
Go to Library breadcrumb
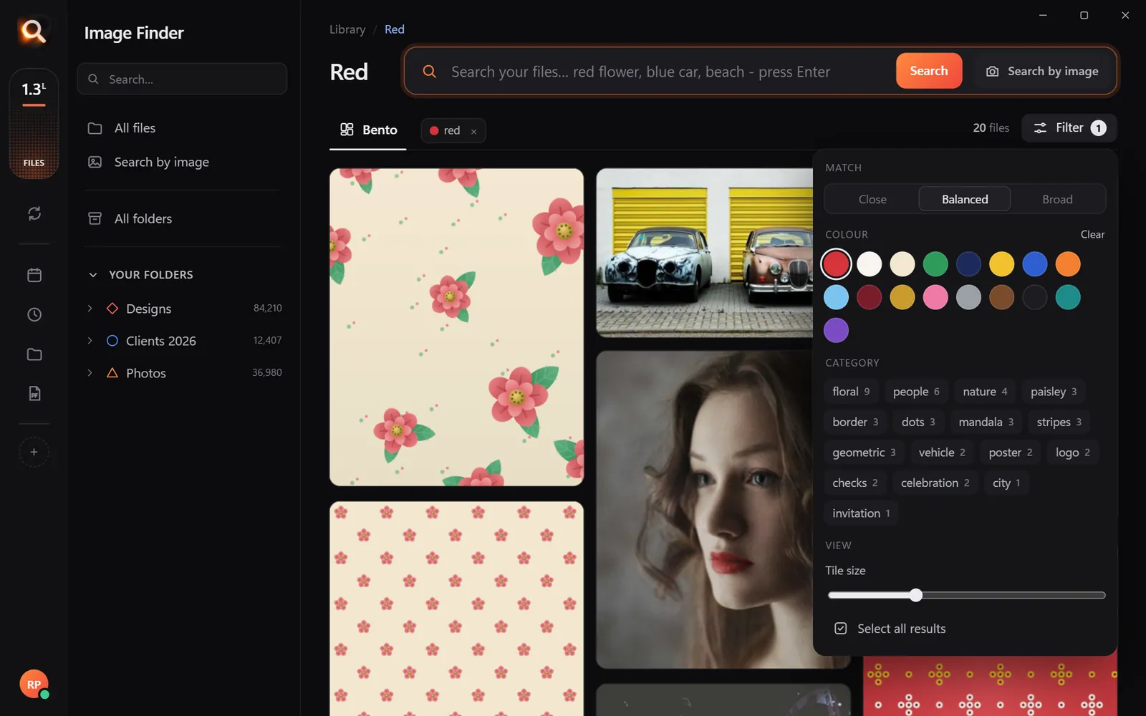(x=347, y=29)
